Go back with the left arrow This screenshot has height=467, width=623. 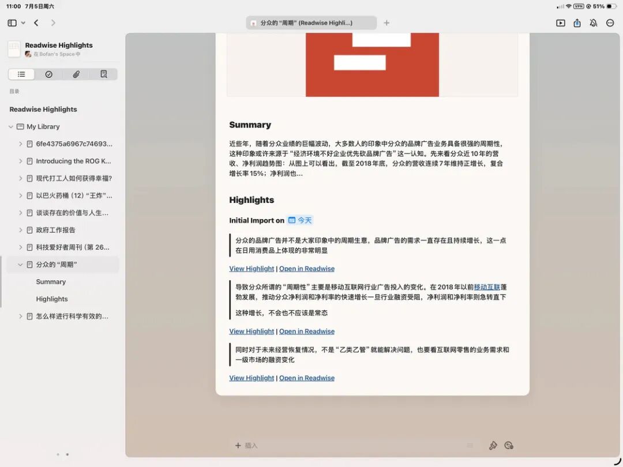click(x=36, y=23)
